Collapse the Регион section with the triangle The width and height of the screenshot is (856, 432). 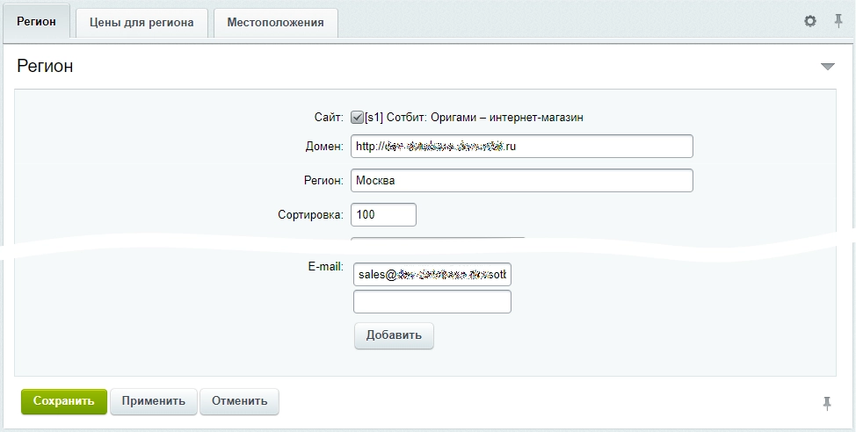pos(828,67)
